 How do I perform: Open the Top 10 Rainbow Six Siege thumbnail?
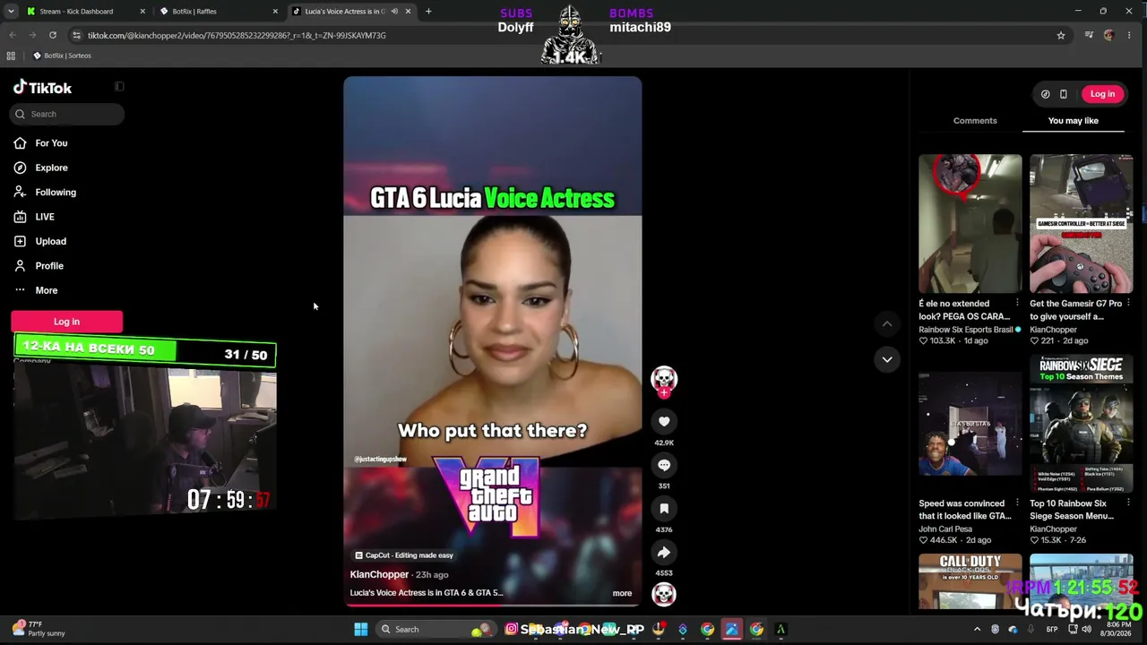tap(1081, 424)
